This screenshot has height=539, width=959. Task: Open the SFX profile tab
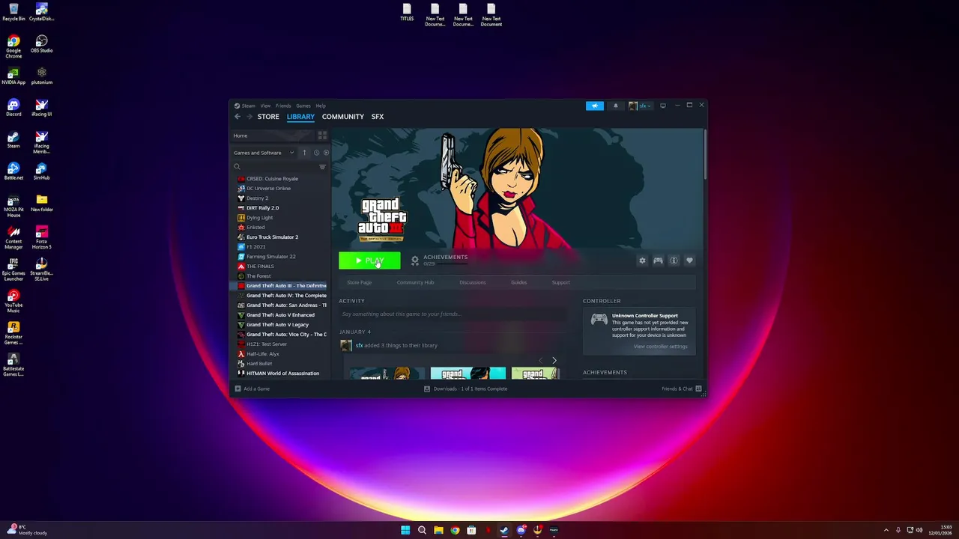pos(378,117)
